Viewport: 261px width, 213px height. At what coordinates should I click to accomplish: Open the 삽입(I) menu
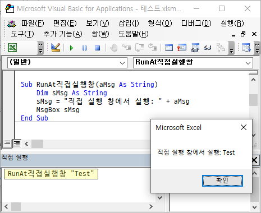[129, 24]
